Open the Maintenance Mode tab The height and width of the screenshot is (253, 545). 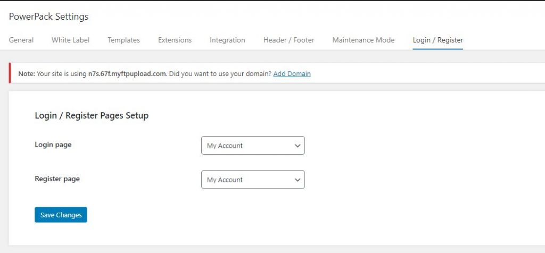point(363,40)
